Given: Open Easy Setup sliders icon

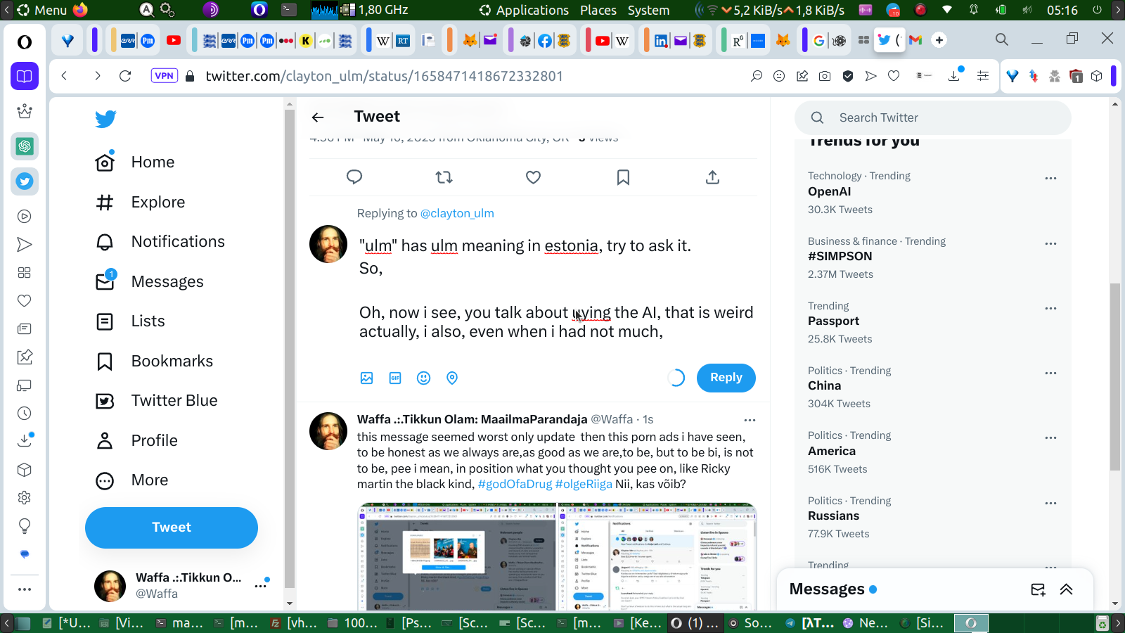Looking at the screenshot, I should coord(983,76).
